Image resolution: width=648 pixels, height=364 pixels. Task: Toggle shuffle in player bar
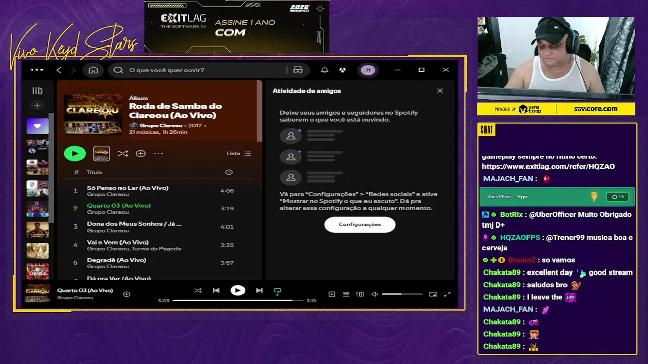tap(198, 290)
